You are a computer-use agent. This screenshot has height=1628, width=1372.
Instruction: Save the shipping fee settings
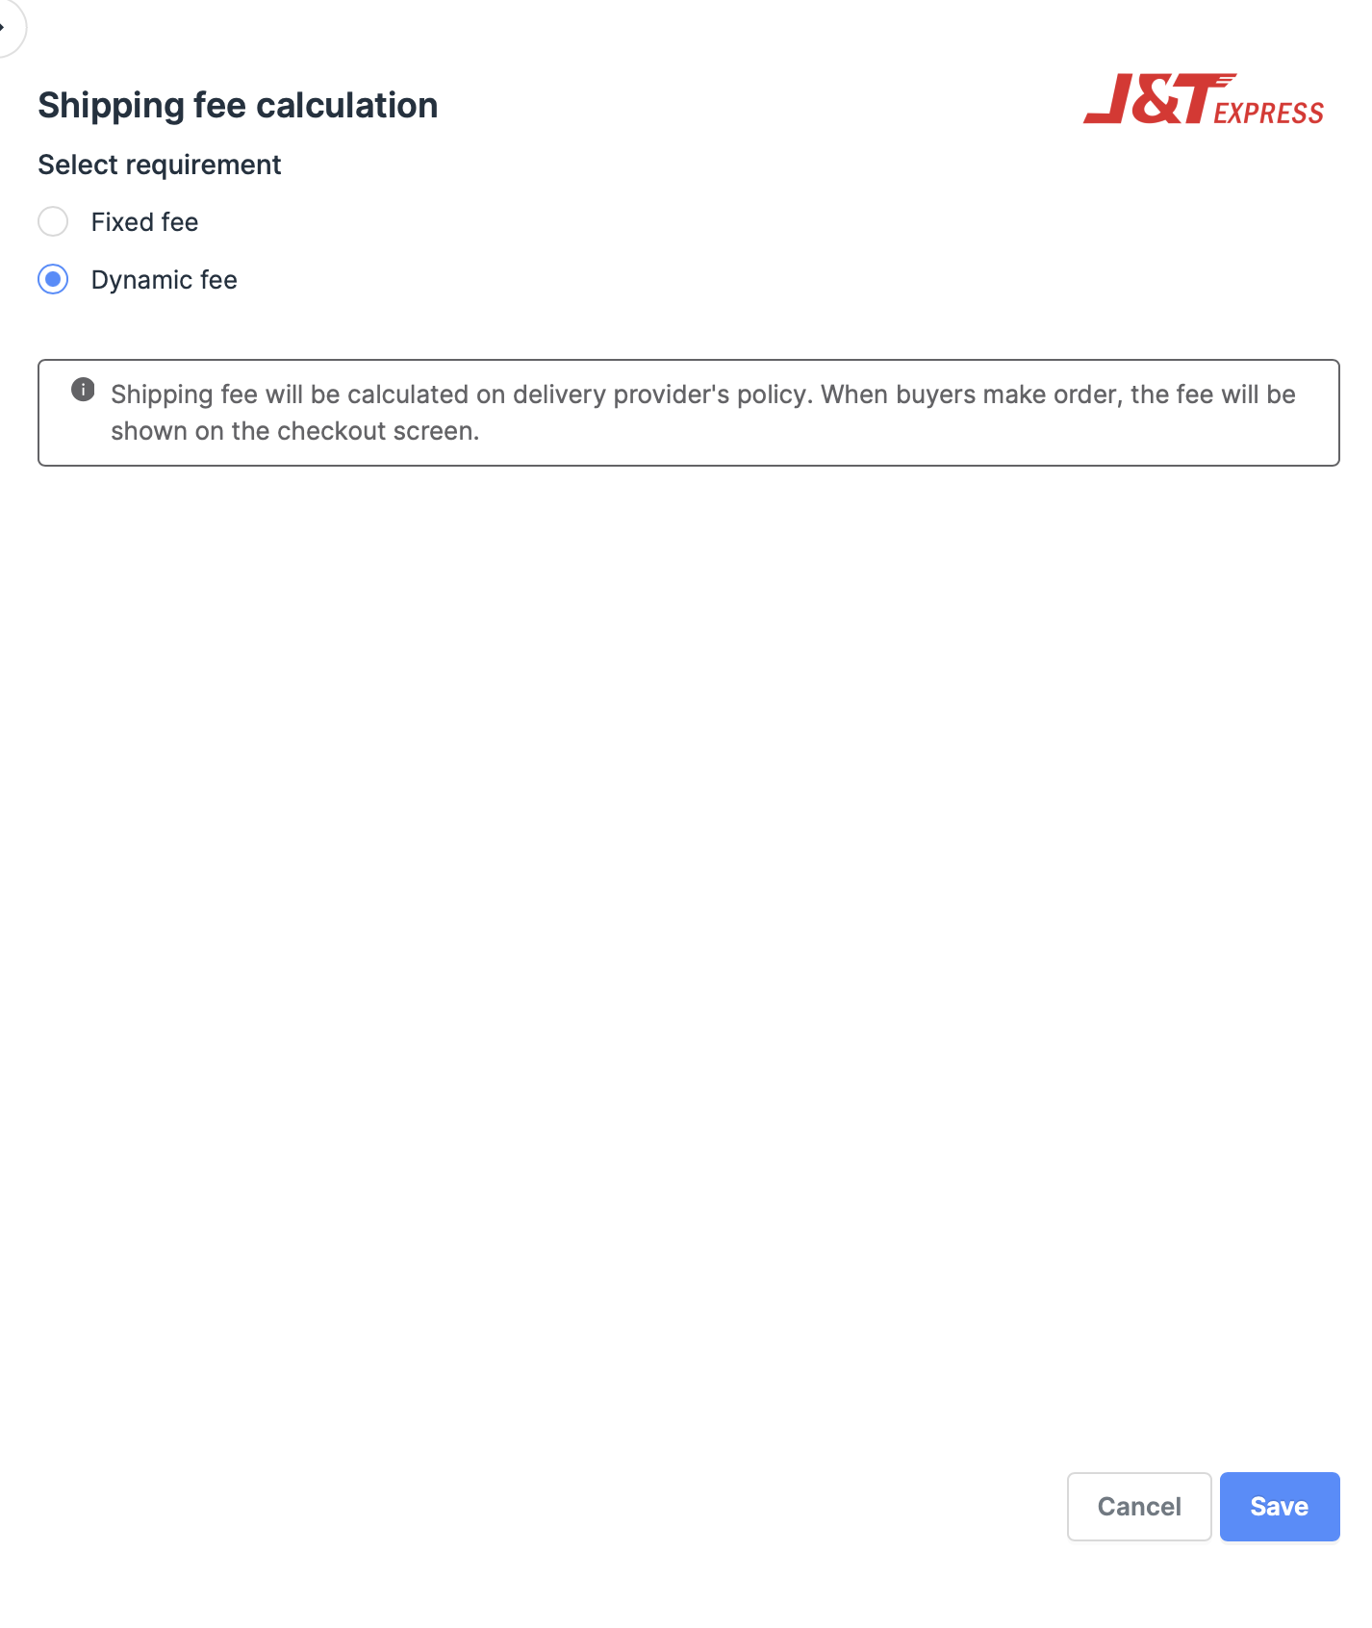[x=1279, y=1506]
